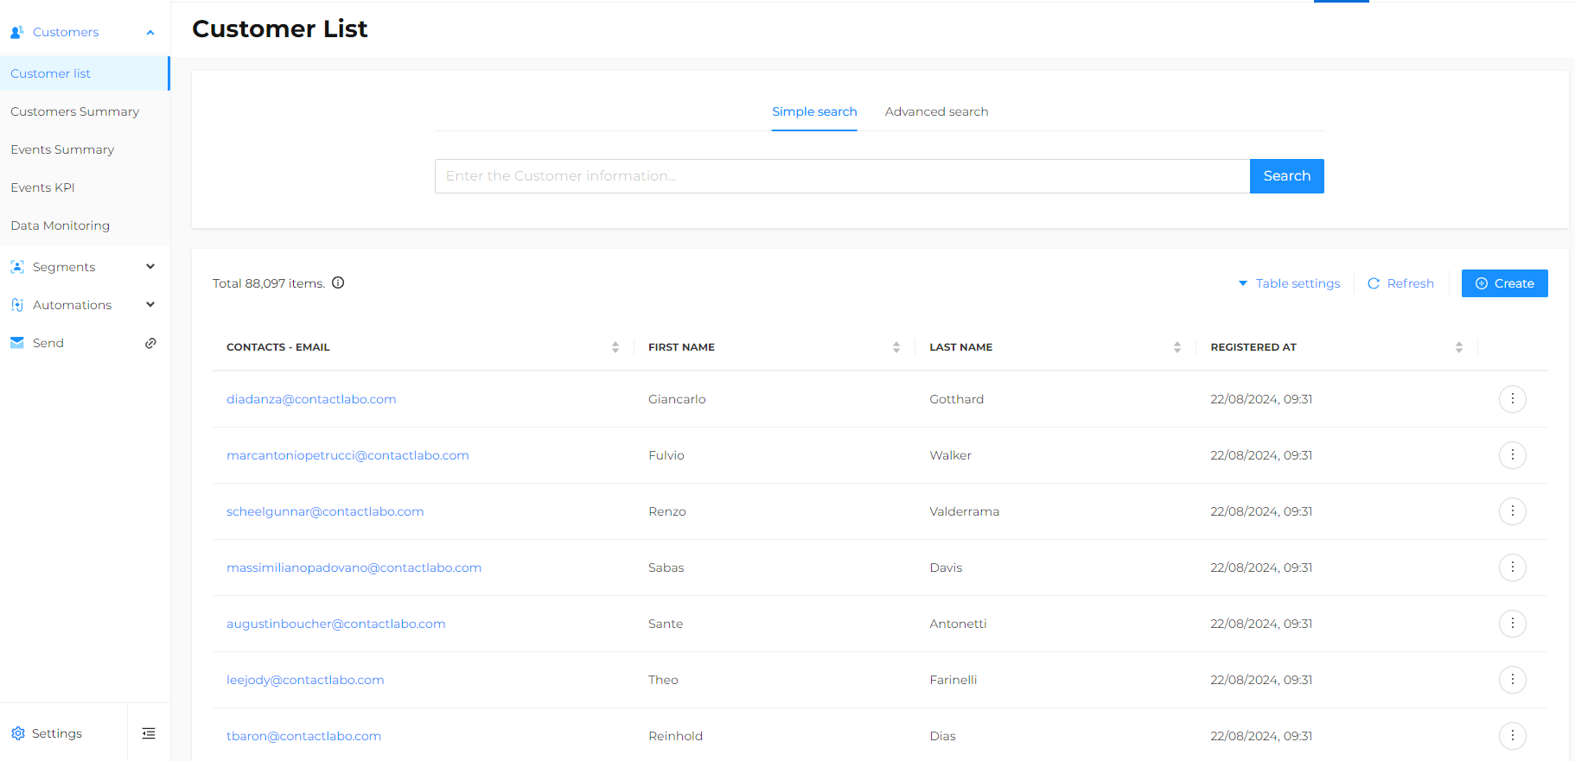
Task: Collapse sidebar with the menu-fold icon
Action: click(x=149, y=733)
